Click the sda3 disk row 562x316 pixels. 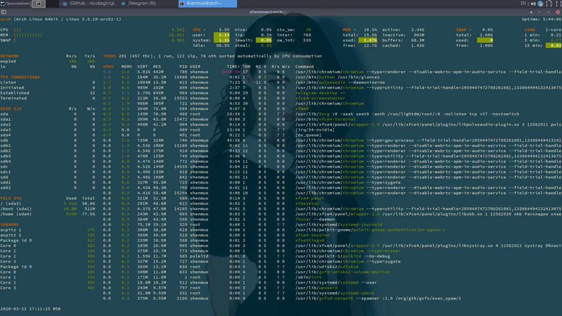[48, 130]
